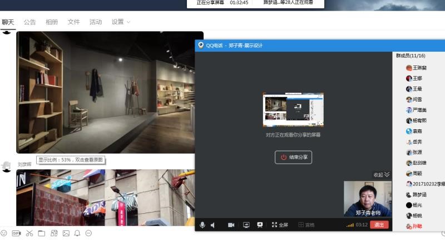
Task: Collapse the video panel with 收起
Action: pyautogui.click(x=382, y=175)
